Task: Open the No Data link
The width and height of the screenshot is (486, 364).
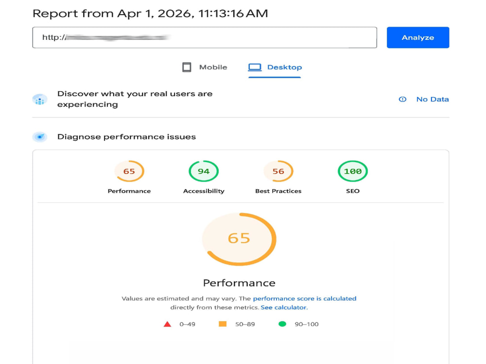Action: [433, 99]
